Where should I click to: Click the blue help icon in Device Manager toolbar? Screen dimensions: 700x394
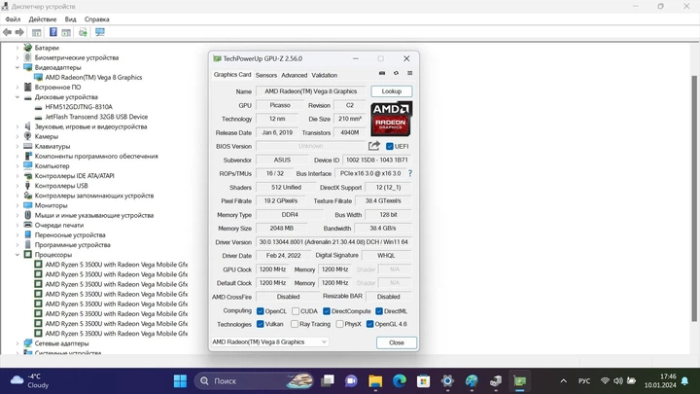[x=53, y=32]
